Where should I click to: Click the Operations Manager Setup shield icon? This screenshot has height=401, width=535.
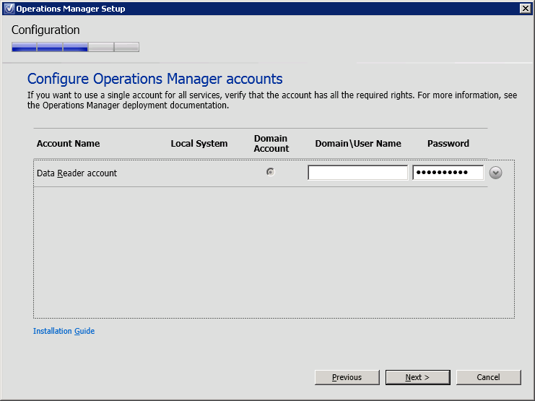(8, 9)
